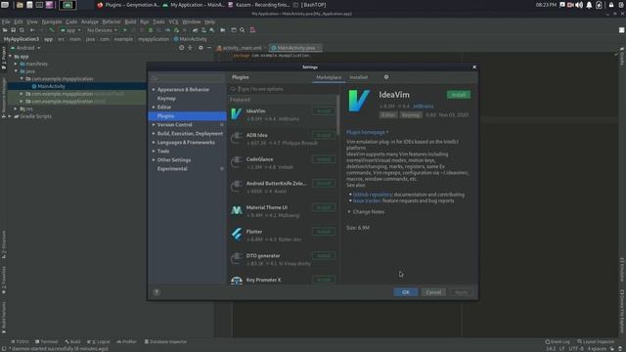Open the No Devices dropdown
626x352 pixels.
(x=102, y=30)
